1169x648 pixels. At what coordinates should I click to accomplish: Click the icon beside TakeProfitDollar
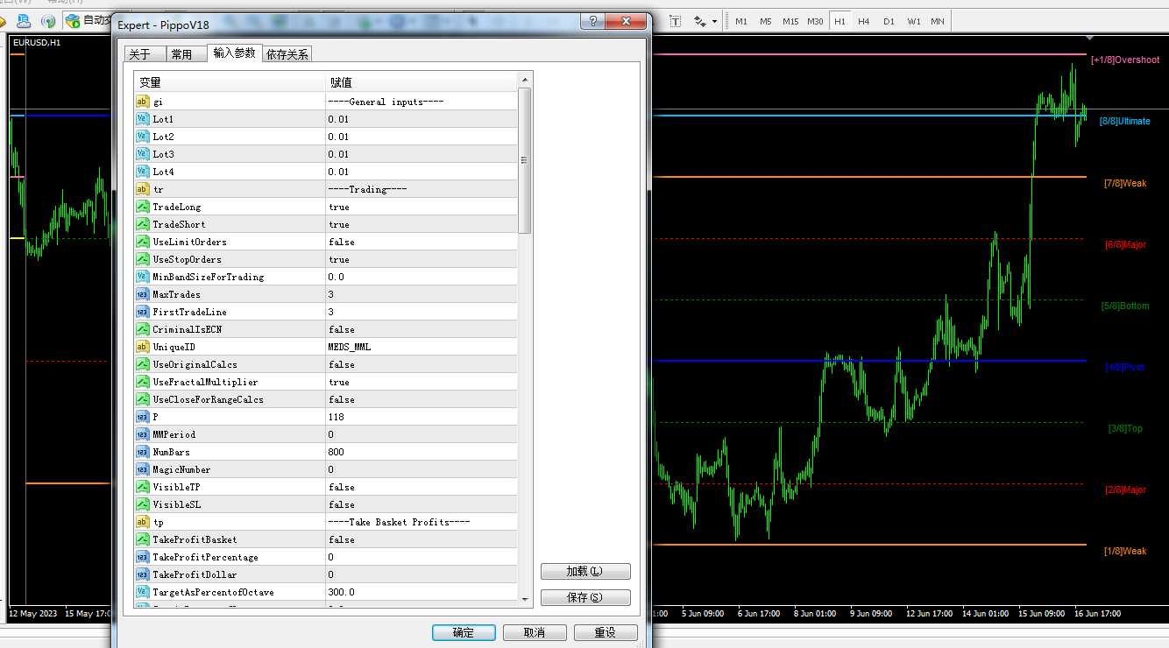142,574
